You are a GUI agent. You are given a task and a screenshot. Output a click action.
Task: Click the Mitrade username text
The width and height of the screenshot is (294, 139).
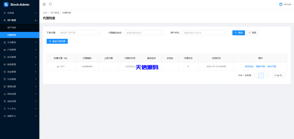(x=287, y=5)
